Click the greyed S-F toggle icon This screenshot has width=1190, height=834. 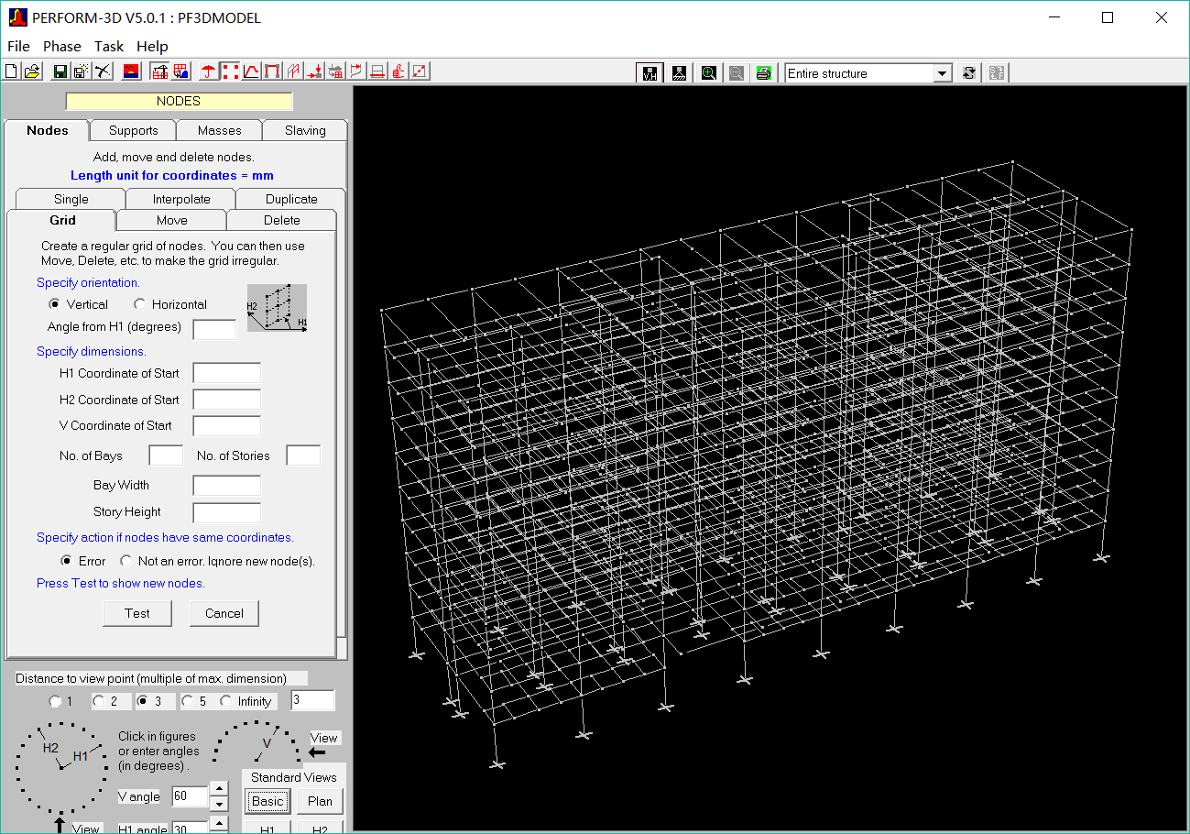998,73
